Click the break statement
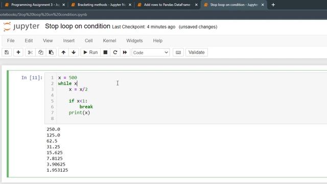 tap(86, 107)
